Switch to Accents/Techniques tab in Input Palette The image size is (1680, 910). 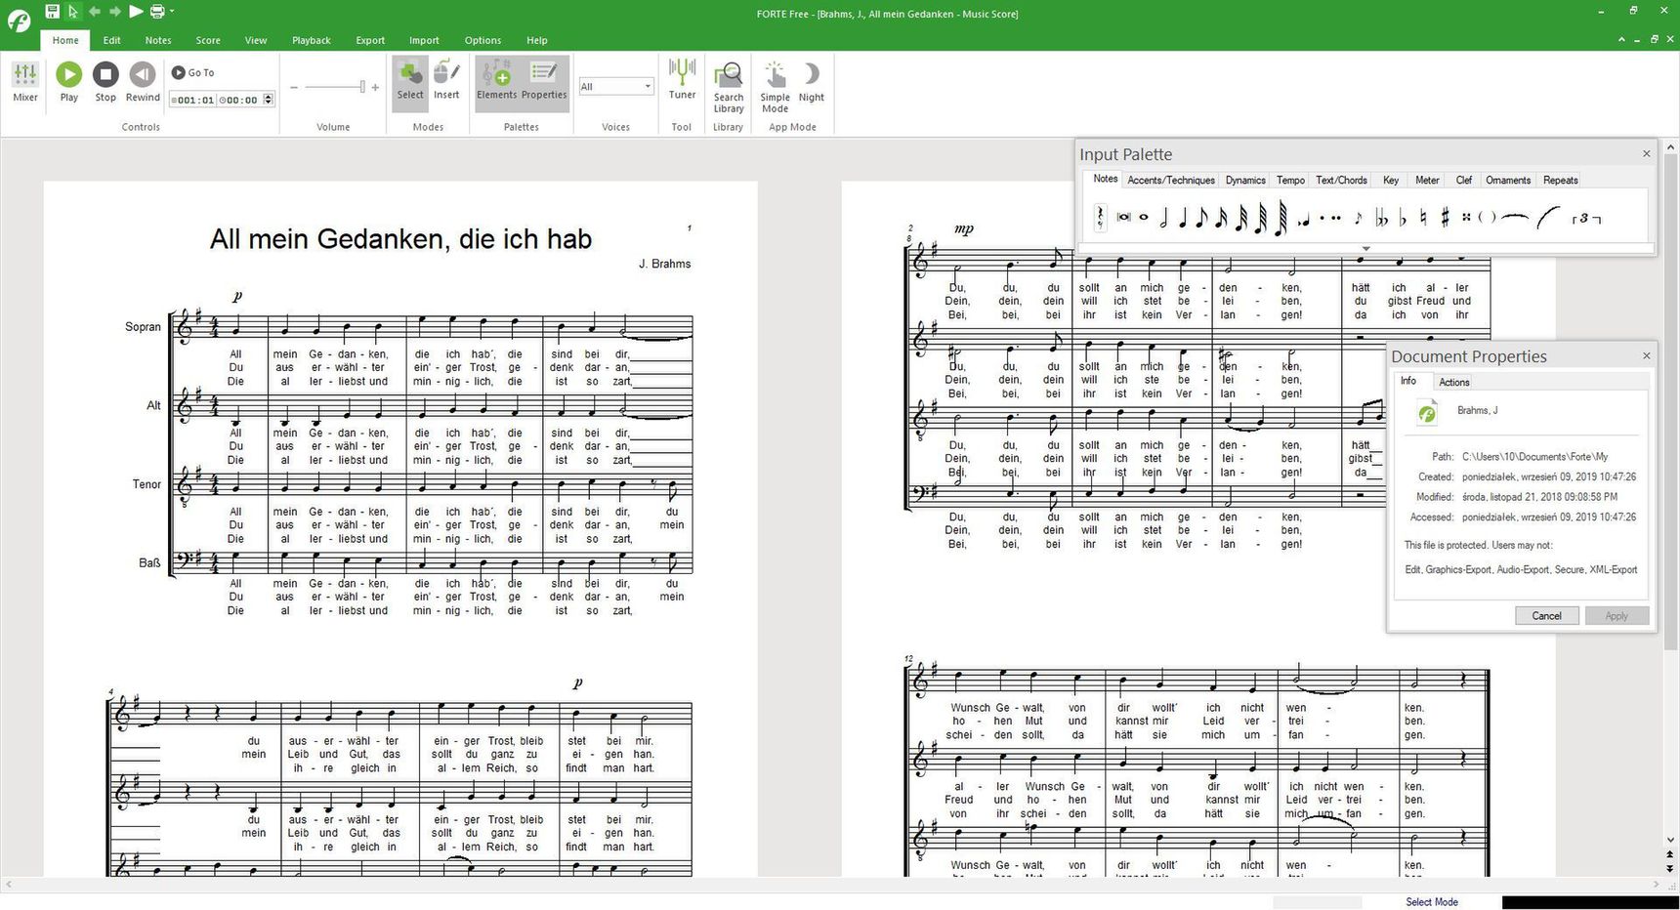[1171, 180]
